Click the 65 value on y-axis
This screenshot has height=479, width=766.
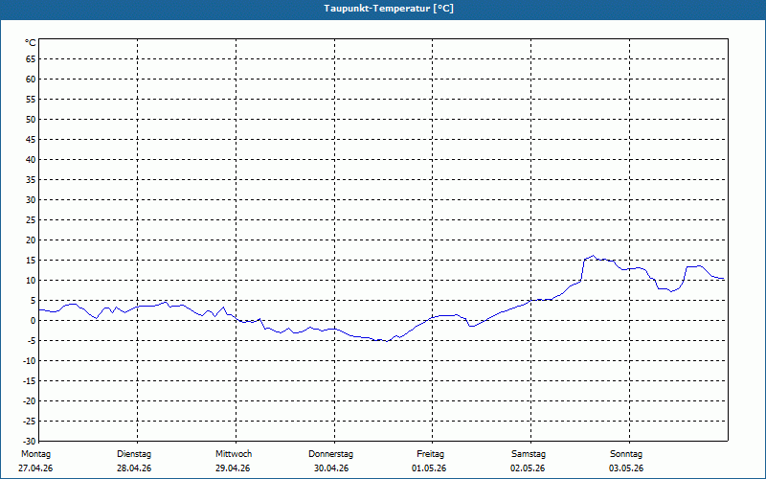coord(31,59)
